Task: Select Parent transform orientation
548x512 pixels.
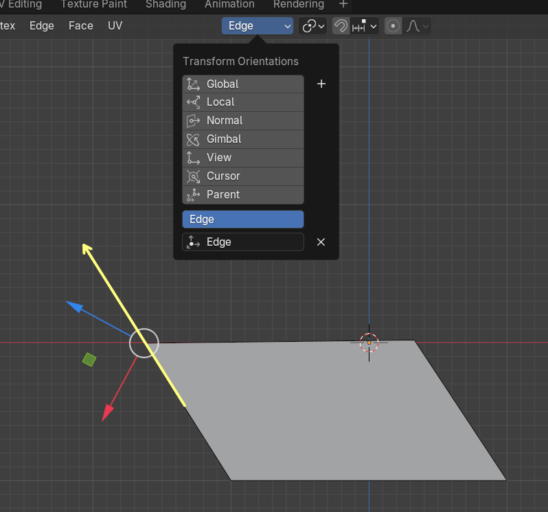Action: [243, 194]
